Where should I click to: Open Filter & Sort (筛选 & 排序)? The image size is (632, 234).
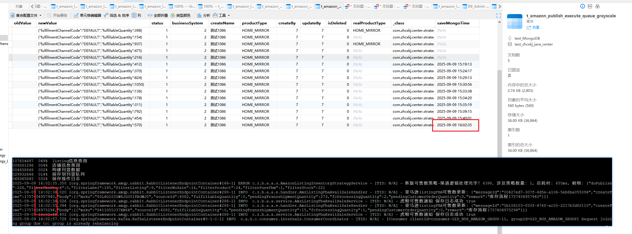116,15
